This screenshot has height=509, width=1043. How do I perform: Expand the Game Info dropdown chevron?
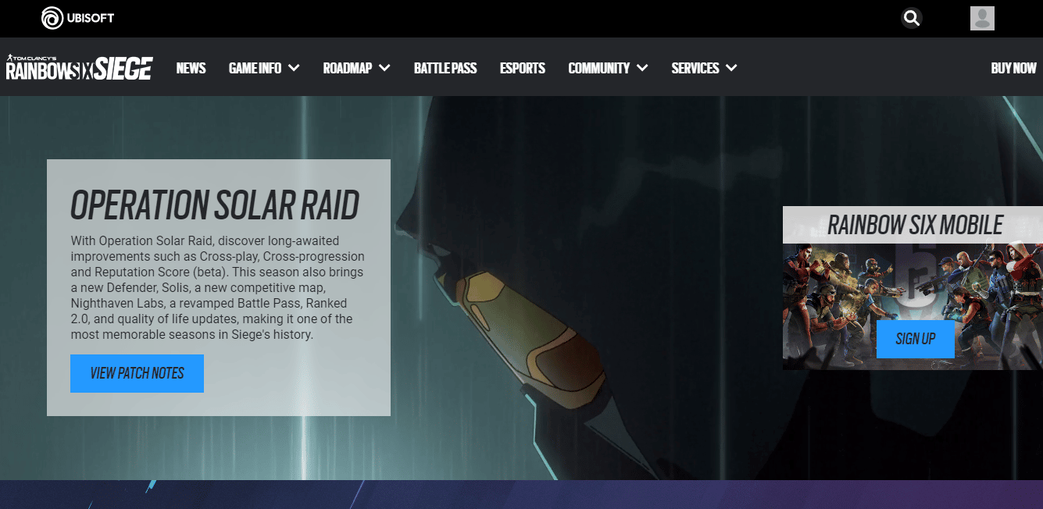click(x=294, y=68)
